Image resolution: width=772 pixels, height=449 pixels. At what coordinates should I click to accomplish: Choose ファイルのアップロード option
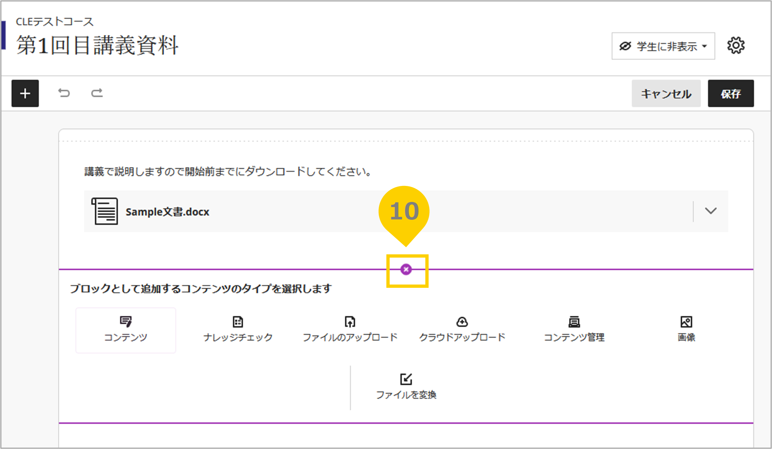350,330
